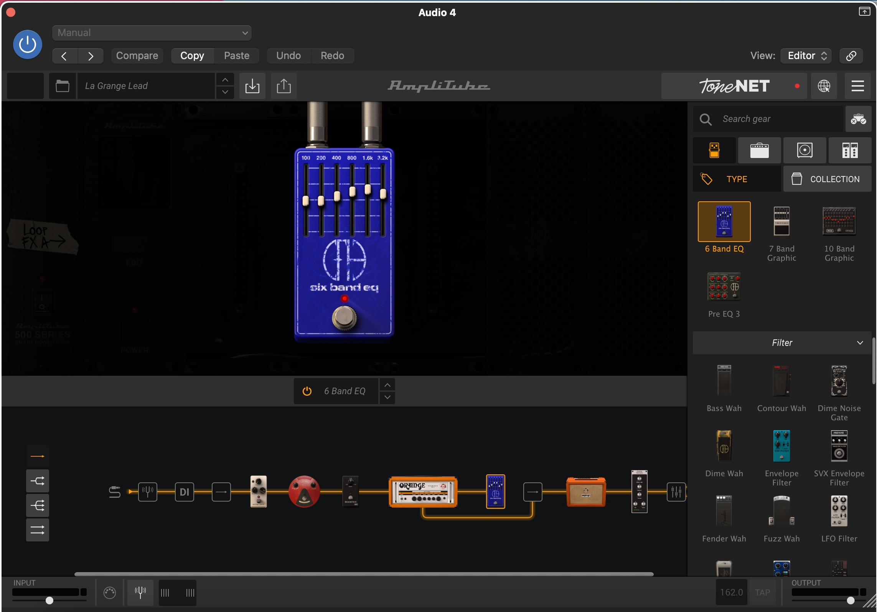
Task: Select the parallel dual chain routing
Action: pos(38,530)
